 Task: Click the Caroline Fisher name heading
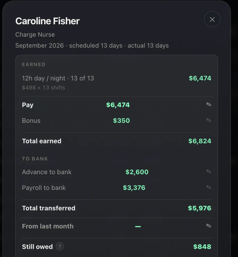coord(47,21)
